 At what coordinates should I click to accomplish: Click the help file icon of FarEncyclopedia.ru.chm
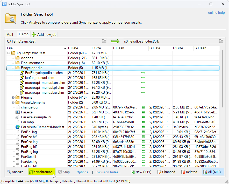pyautogui.click(x=22, y=73)
